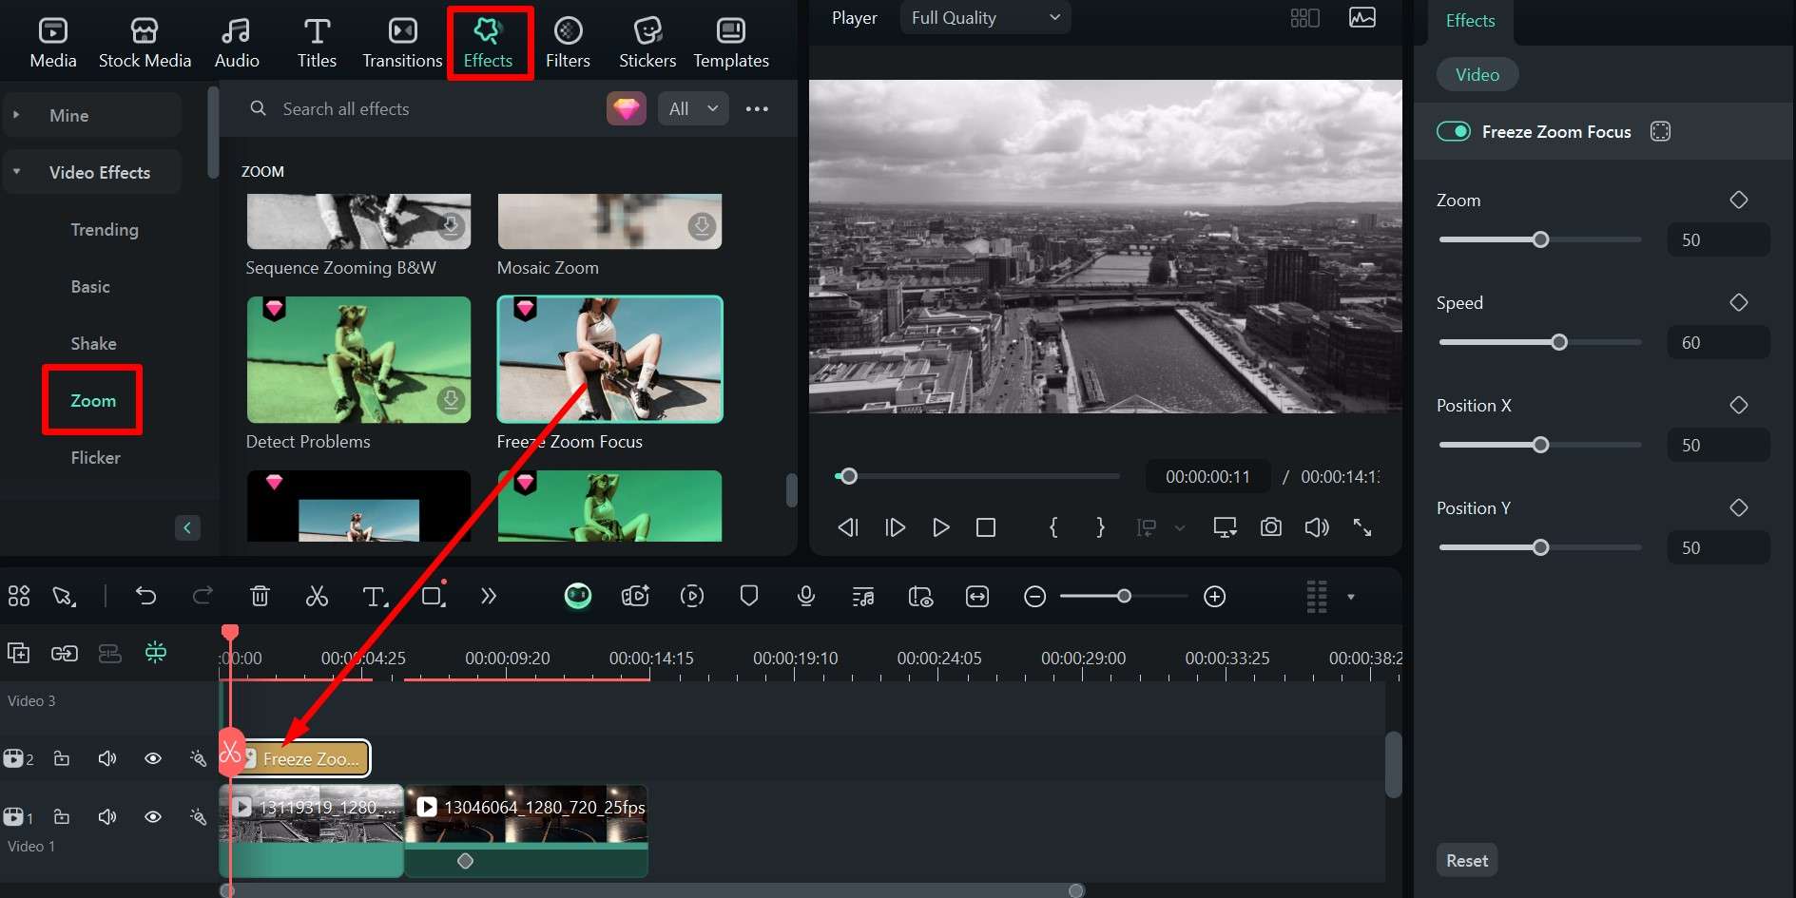Screen dimensions: 1796x898
Task: Switch to the Transitions tab
Action: click(402, 43)
